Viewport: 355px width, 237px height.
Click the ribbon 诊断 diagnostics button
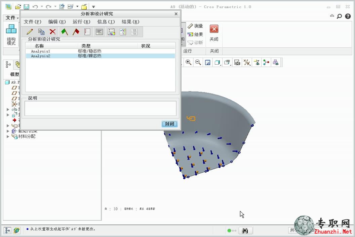click(x=195, y=43)
